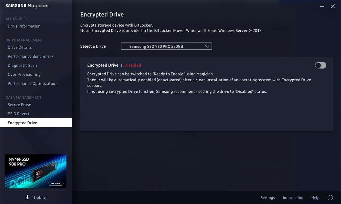The image size is (341, 204).
Task: Minimize the Magician window
Action: pyautogui.click(x=322, y=6)
